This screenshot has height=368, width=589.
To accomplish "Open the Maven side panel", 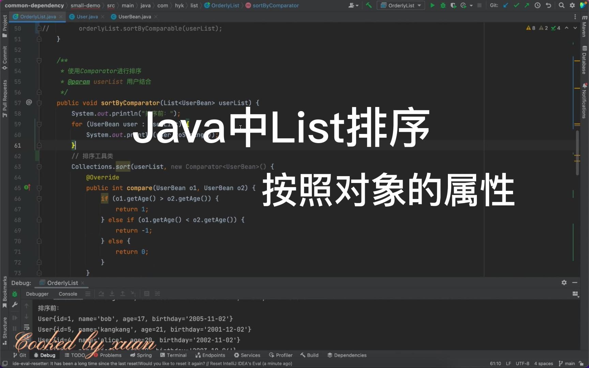I will click(x=584, y=26).
